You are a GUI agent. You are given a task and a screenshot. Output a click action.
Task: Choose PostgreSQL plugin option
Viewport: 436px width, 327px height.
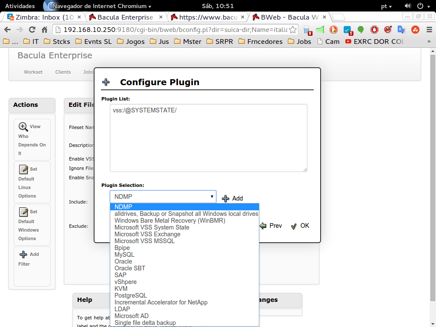185,295
